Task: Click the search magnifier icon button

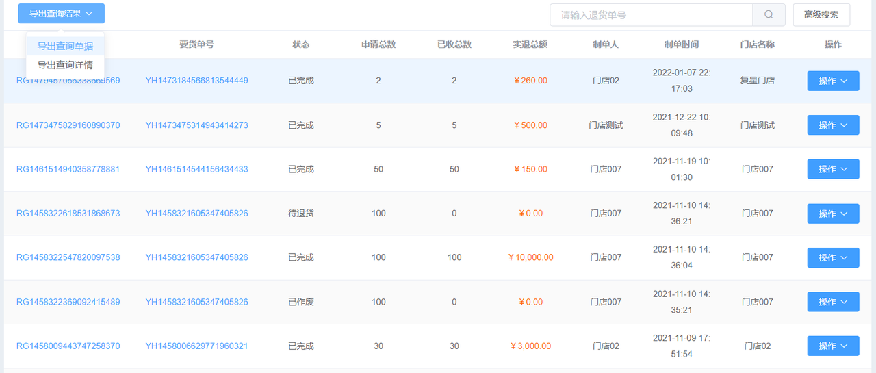Action: [769, 14]
